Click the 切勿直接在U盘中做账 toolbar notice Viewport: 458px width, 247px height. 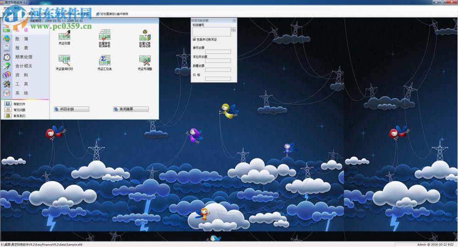click(x=113, y=14)
